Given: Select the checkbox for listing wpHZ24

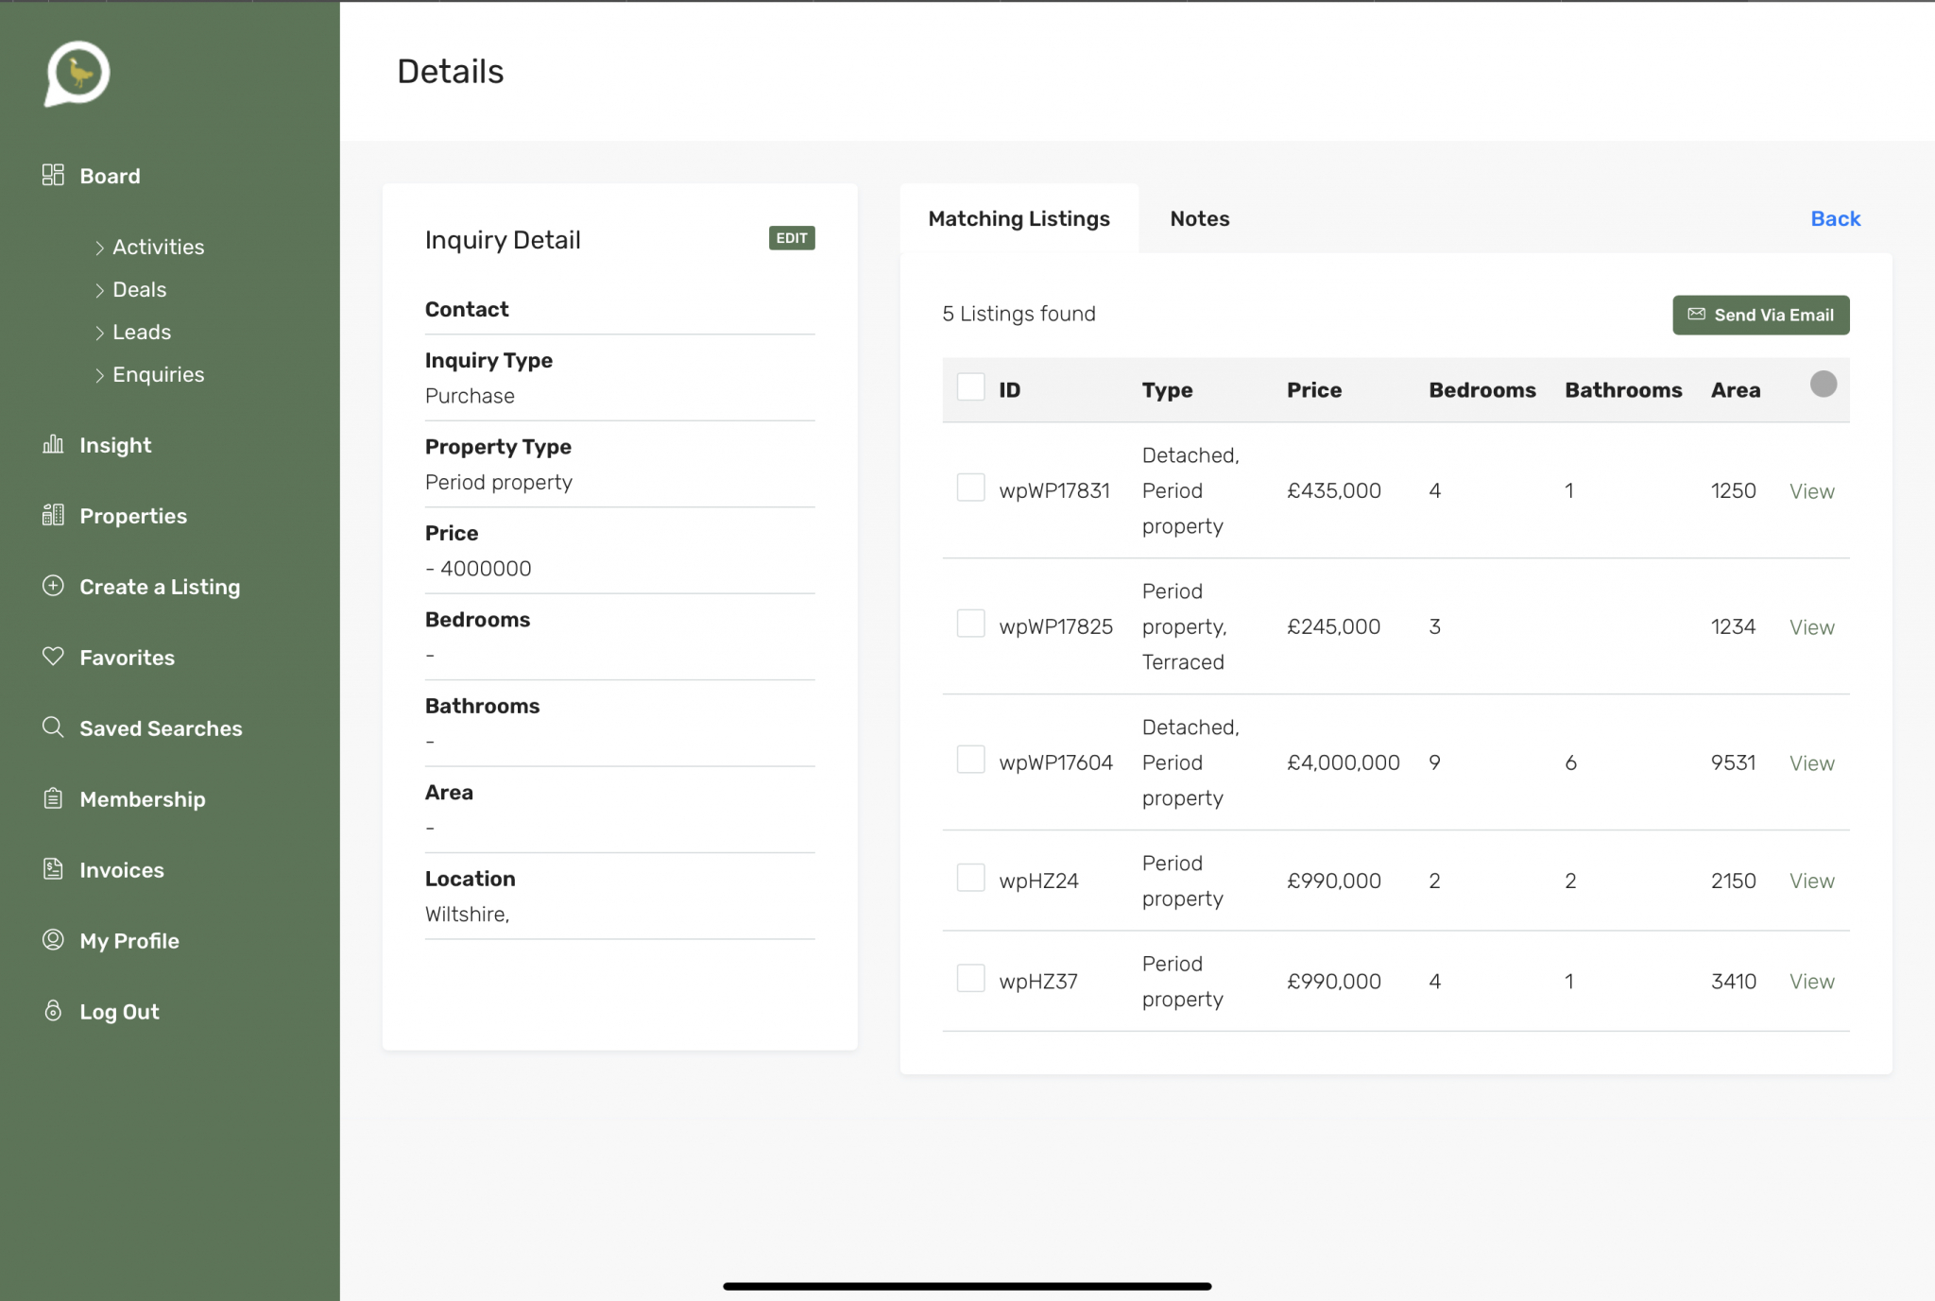Looking at the screenshot, I should point(970,878).
